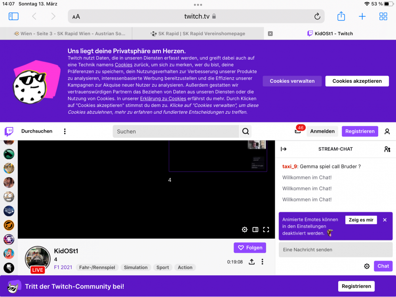Focus Eine Nachricht senden chat input

pos(336,250)
